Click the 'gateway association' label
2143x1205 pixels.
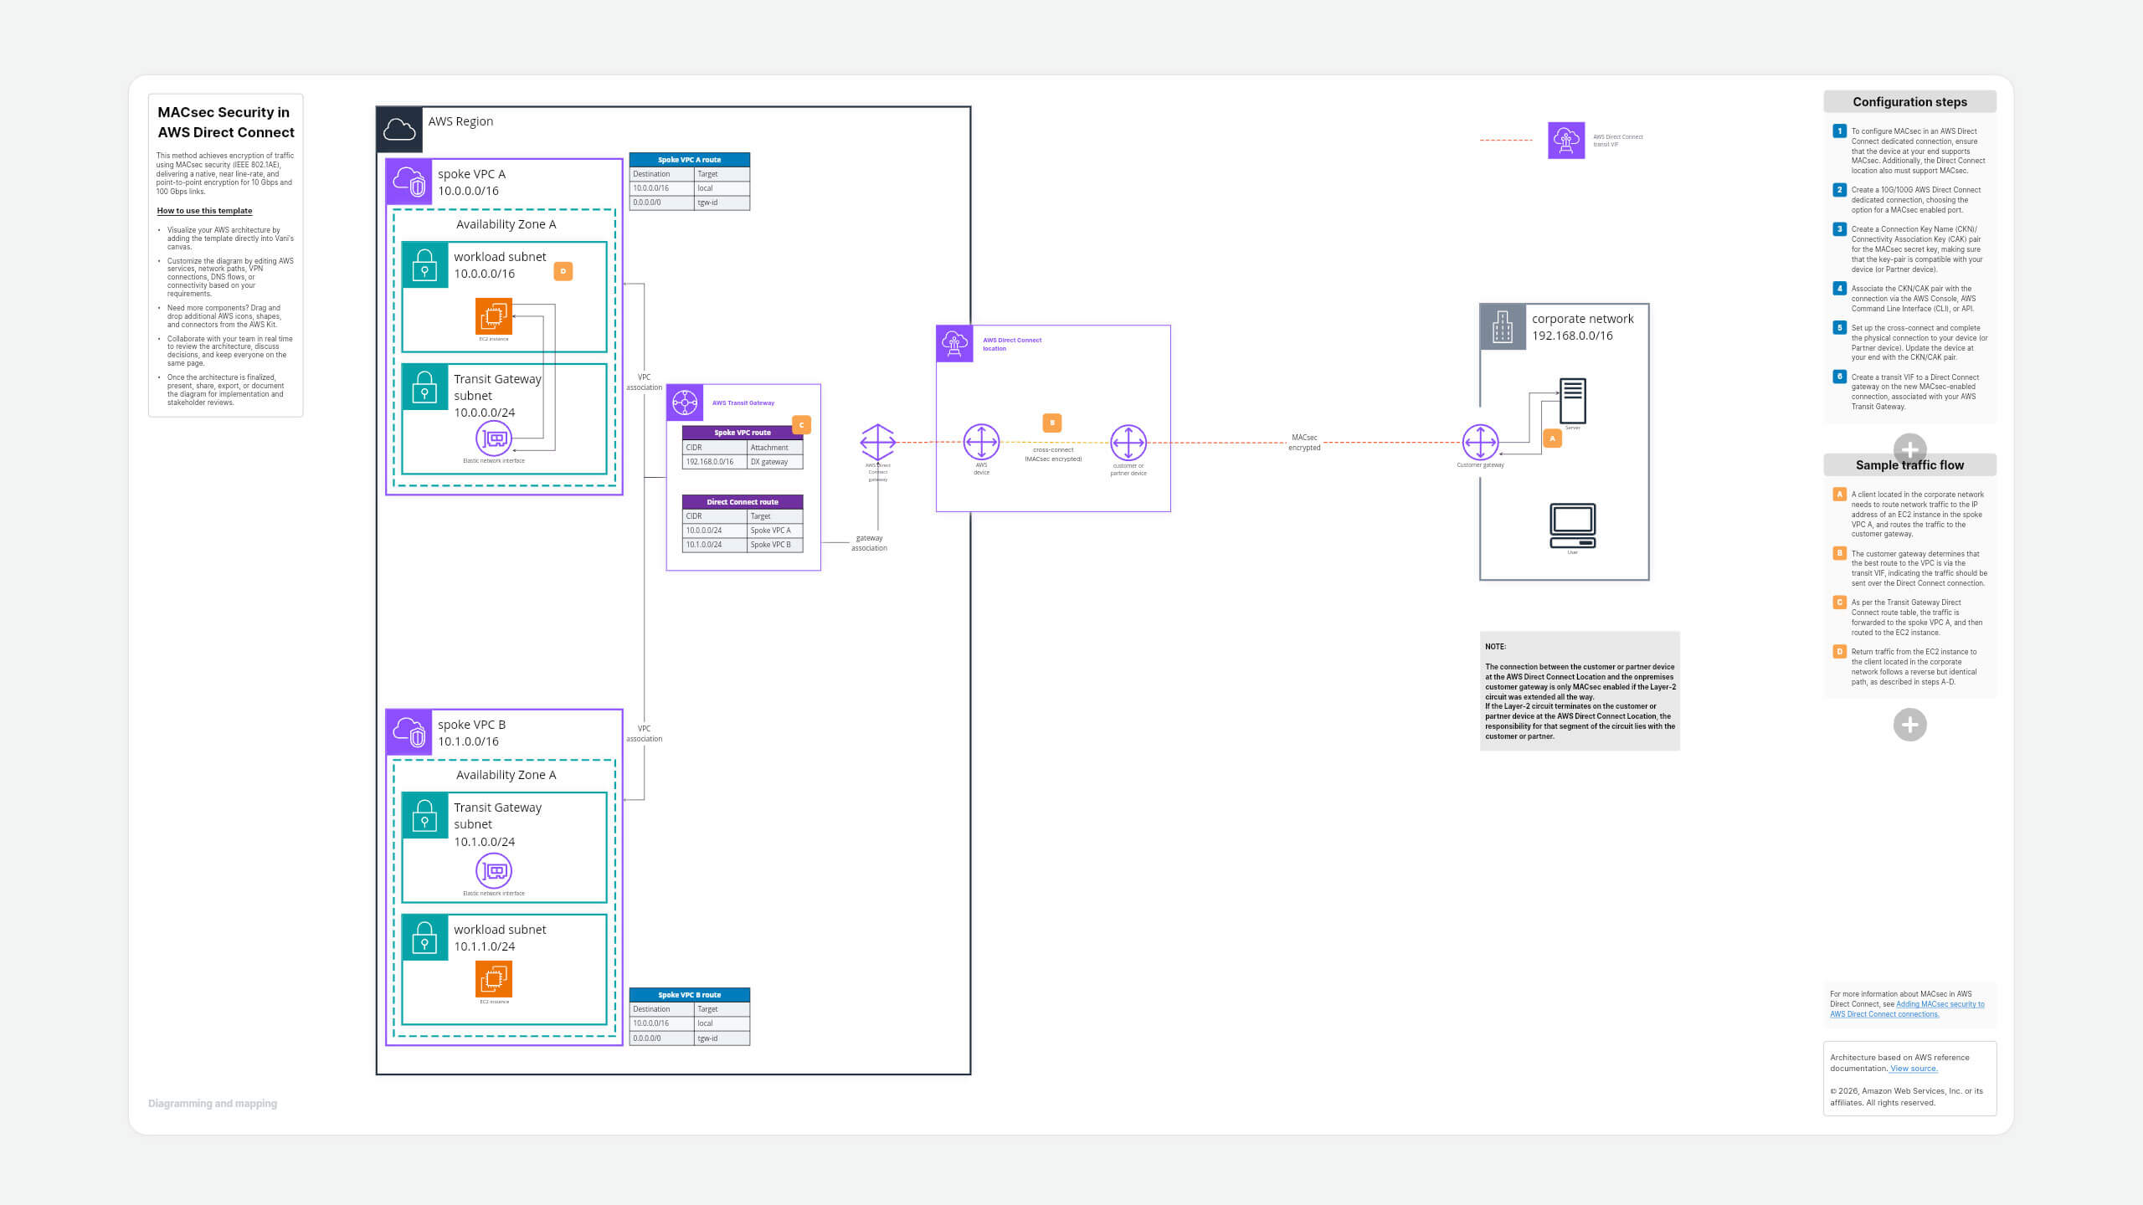click(869, 543)
